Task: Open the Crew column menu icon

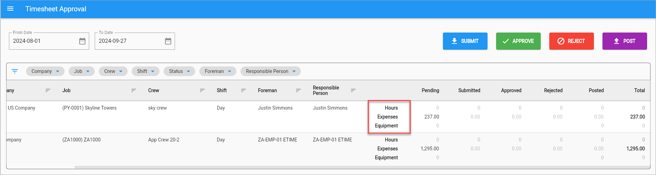Action: point(202,90)
